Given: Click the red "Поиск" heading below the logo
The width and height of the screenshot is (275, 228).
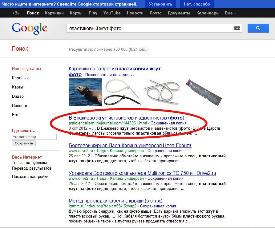Looking at the screenshot, I should [x=20, y=49].
